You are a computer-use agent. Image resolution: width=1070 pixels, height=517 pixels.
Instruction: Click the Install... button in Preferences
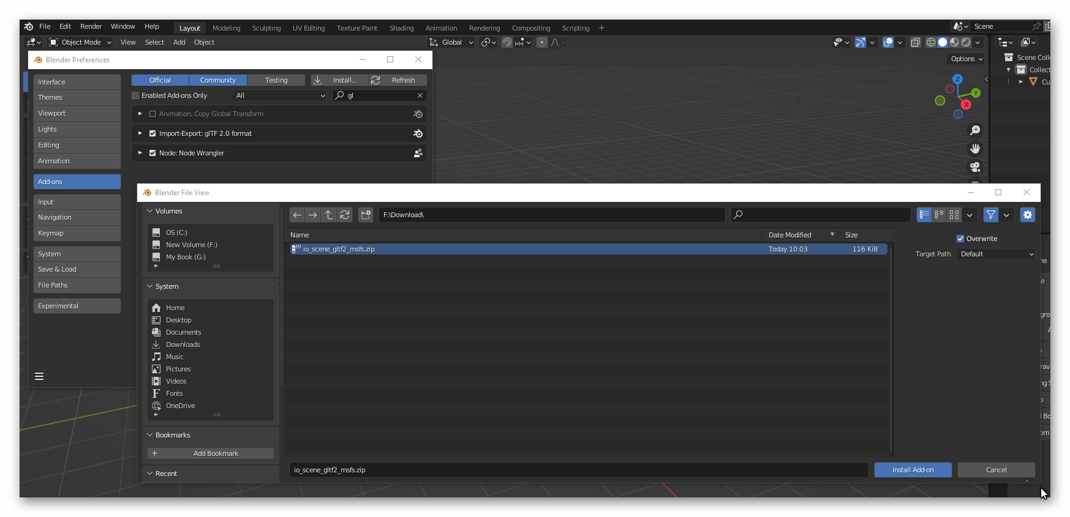(339, 80)
